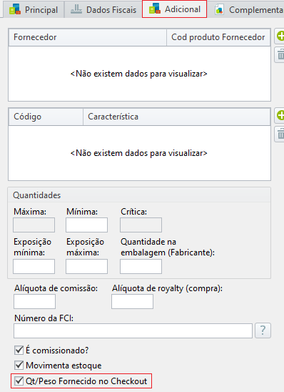Click the question mark next to Número da FCI
Image resolution: width=284 pixels, height=392 pixels.
pos(263,330)
